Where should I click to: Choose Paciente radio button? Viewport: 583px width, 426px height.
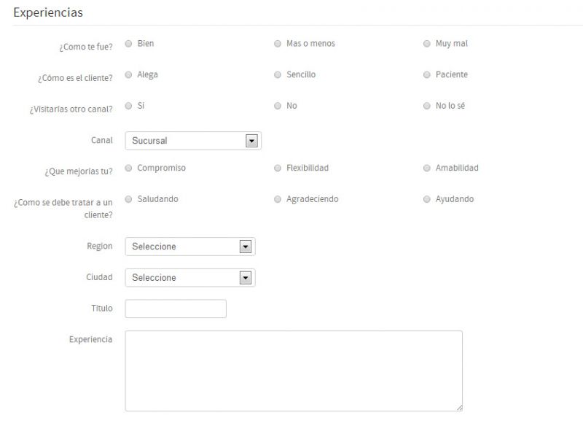click(x=426, y=75)
